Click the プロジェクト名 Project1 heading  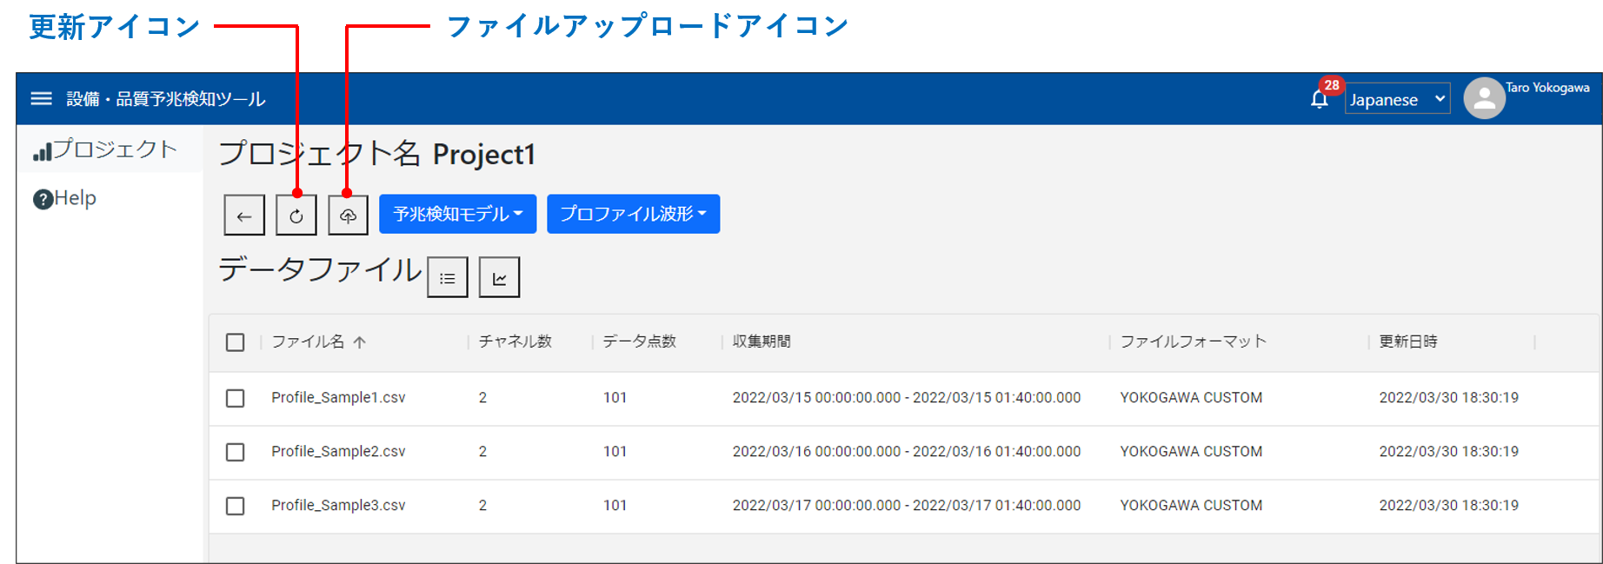(x=376, y=154)
